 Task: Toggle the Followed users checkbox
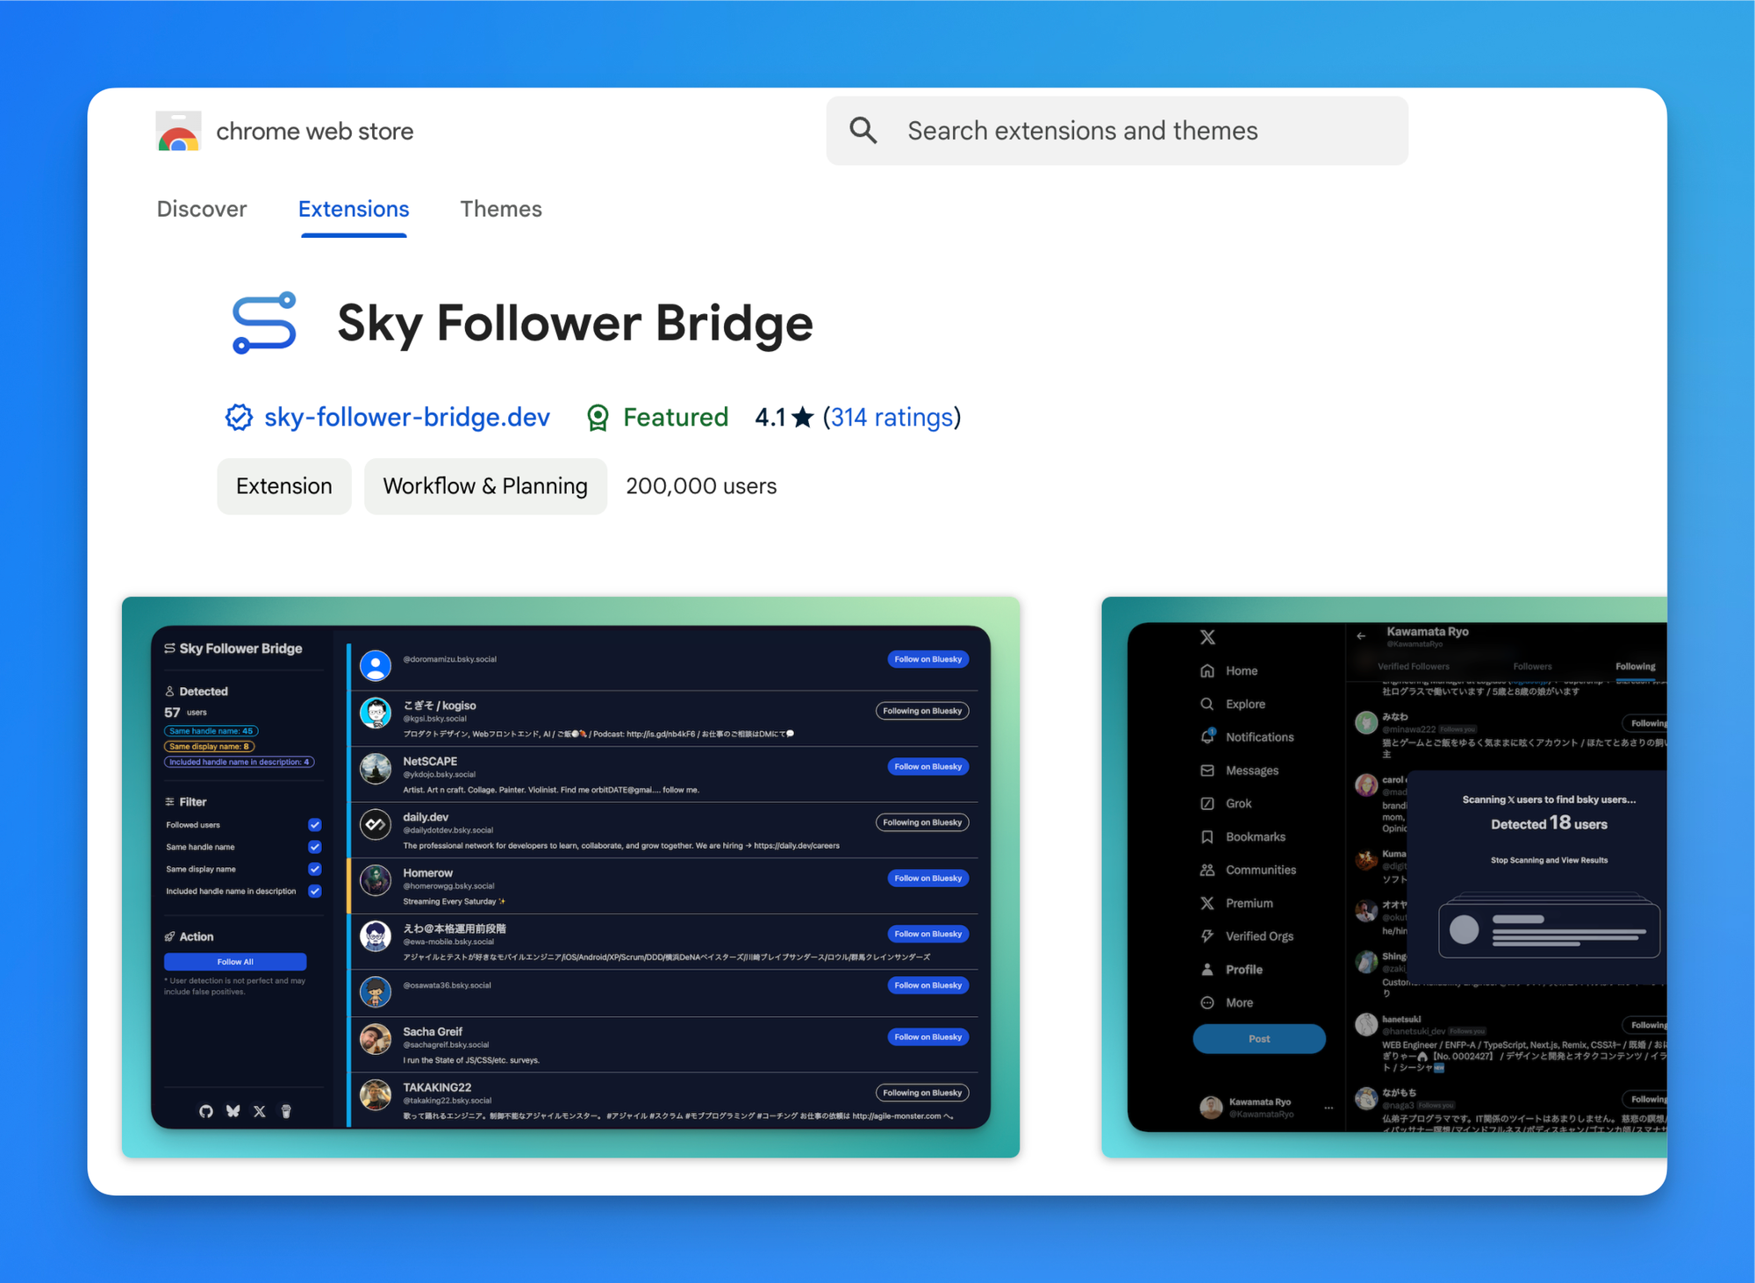(315, 825)
